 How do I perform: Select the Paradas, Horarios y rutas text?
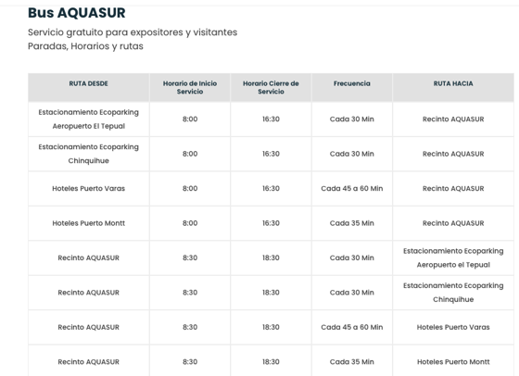click(x=85, y=46)
